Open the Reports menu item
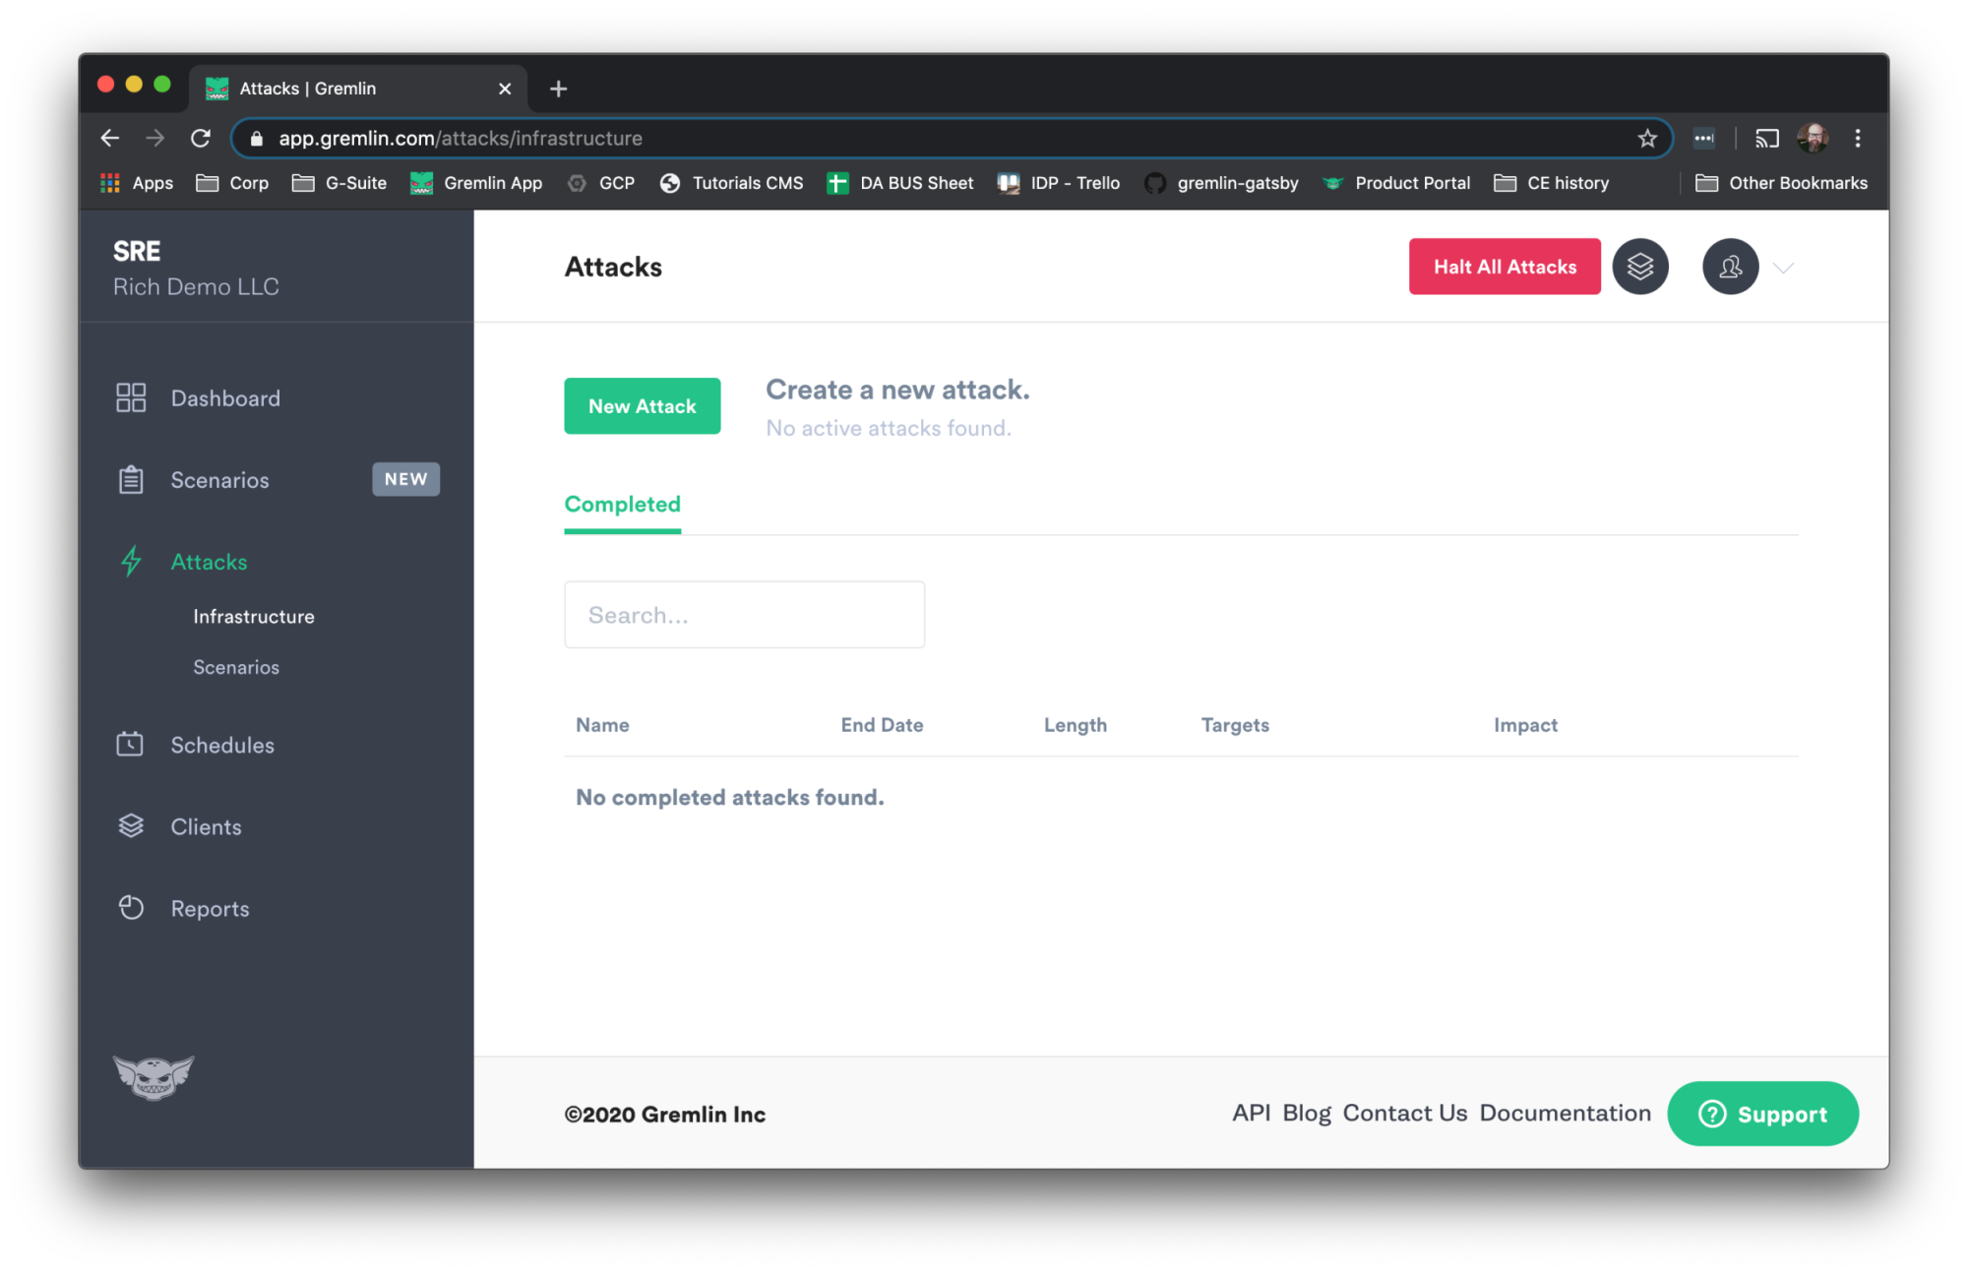The image size is (1968, 1273). (210, 908)
